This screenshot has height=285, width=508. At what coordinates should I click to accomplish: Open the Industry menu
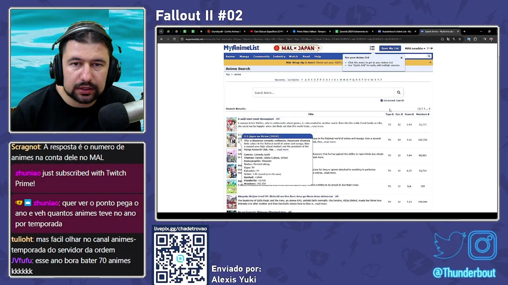pos(279,56)
